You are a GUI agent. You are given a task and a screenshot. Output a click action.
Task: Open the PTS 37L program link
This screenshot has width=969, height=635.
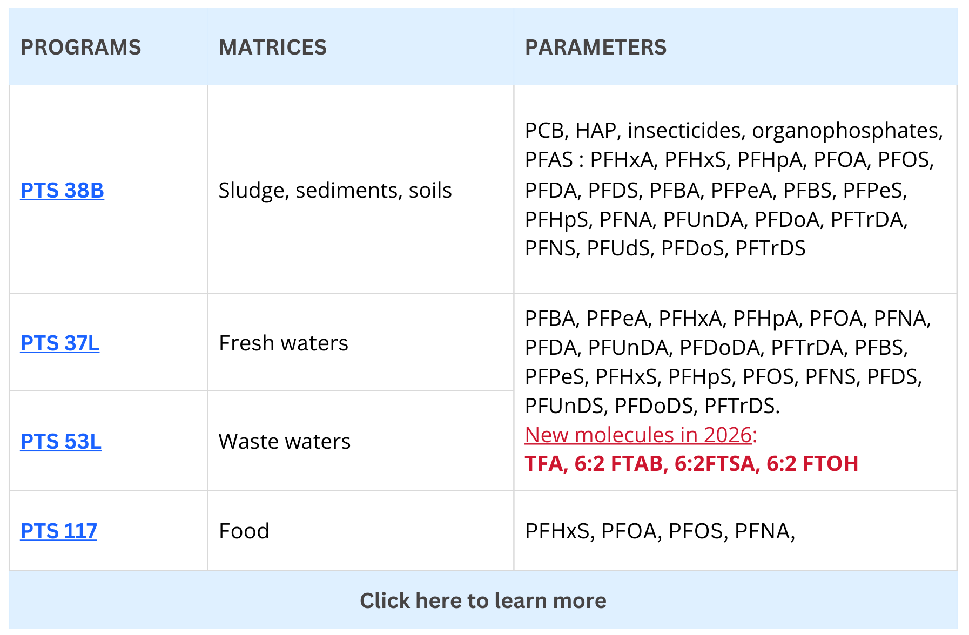pyautogui.click(x=60, y=343)
